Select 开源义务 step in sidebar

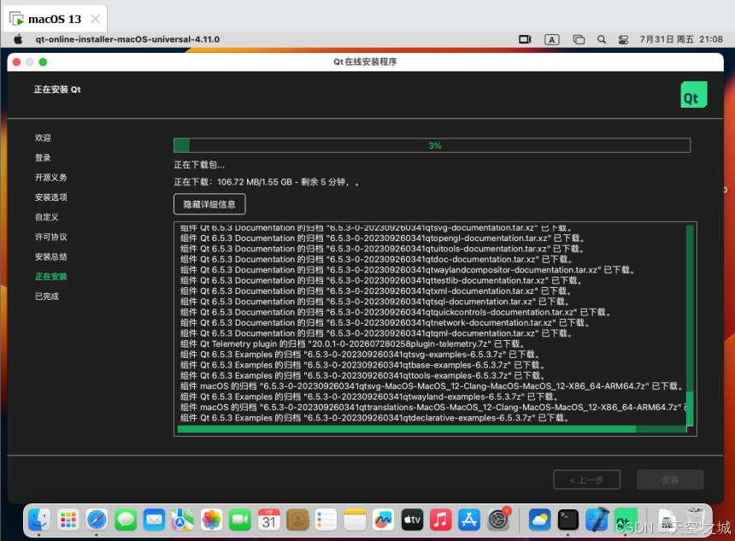point(51,177)
